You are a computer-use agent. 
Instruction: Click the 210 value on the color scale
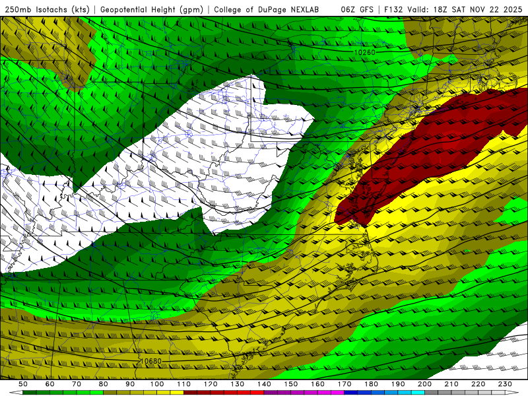pos(451,384)
